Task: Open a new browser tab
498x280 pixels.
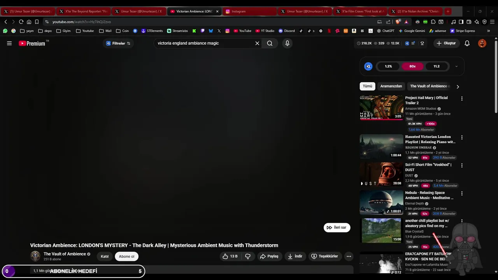Action: tap(448, 11)
